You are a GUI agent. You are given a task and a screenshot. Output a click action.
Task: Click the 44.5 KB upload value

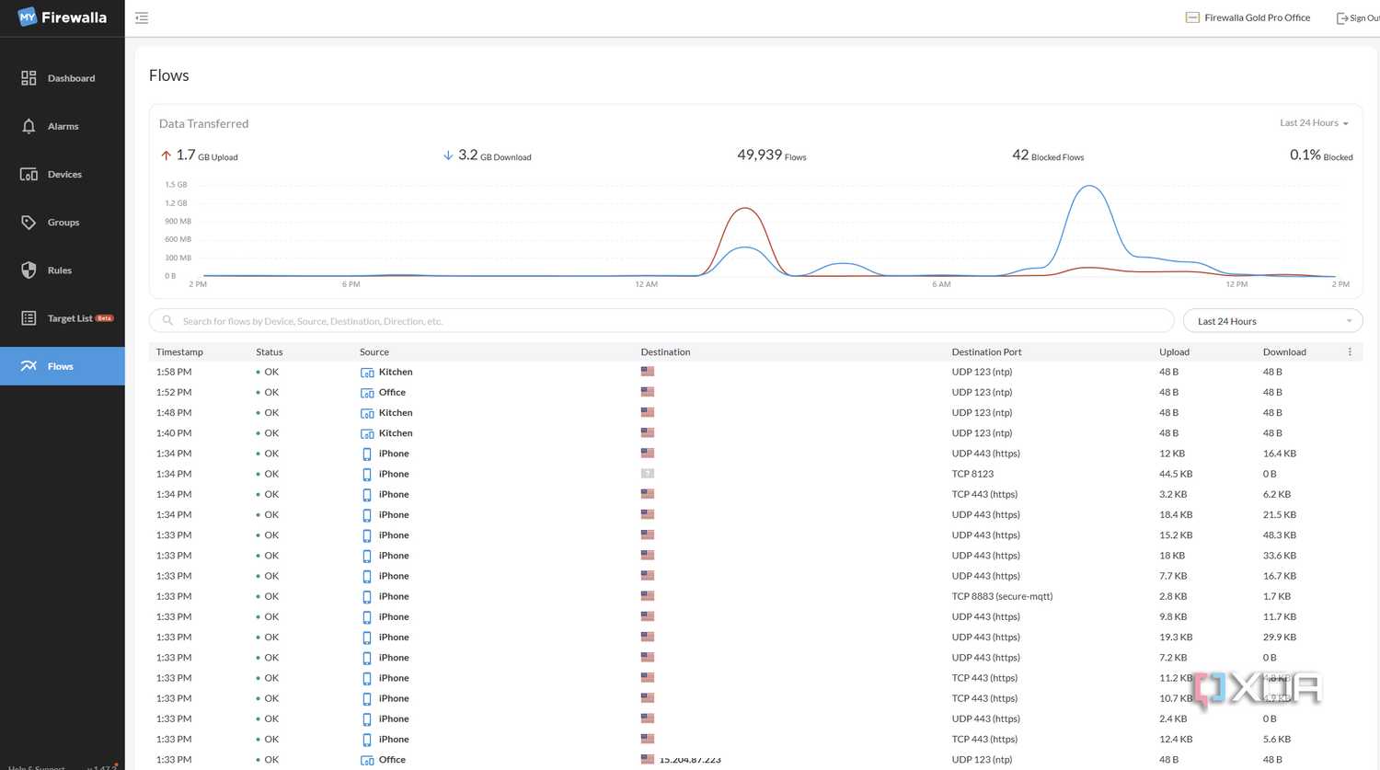[x=1176, y=474]
